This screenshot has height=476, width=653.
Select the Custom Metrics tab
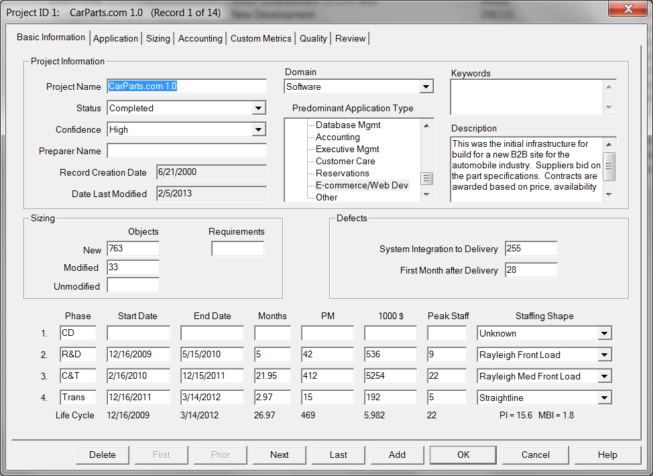261,38
